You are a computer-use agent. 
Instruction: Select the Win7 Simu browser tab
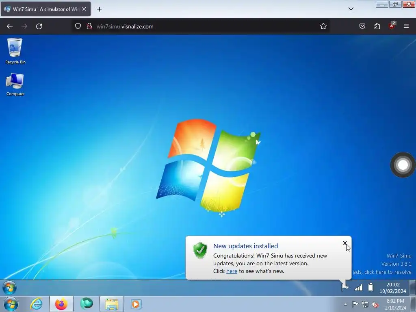(x=45, y=9)
